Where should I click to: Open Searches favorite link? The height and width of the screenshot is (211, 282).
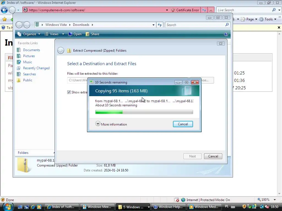tap(29, 74)
